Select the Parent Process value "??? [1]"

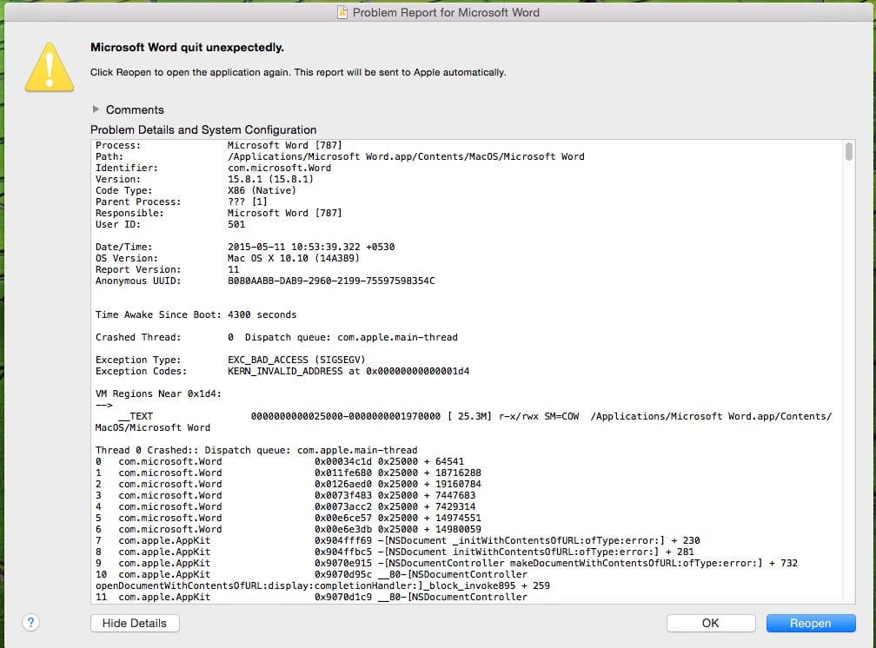248,202
